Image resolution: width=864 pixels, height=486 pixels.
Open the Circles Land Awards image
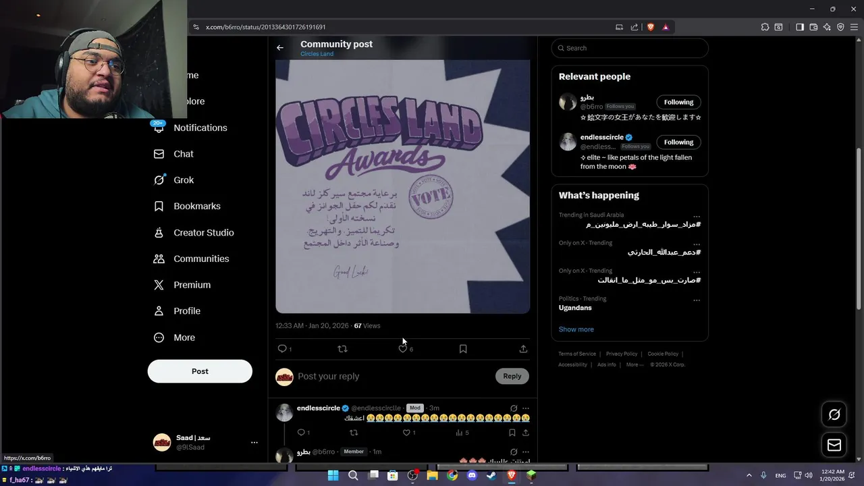coord(403,186)
